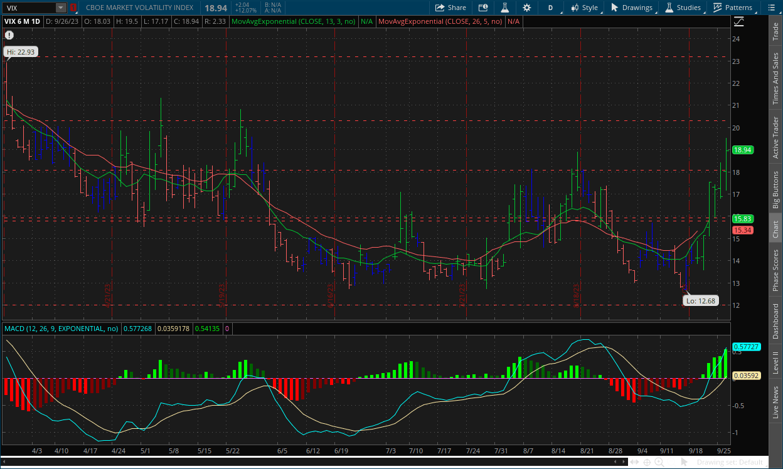This screenshot has width=783, height=469.
Task: Open the list menu icon at top right
Action: click(772, 8)
